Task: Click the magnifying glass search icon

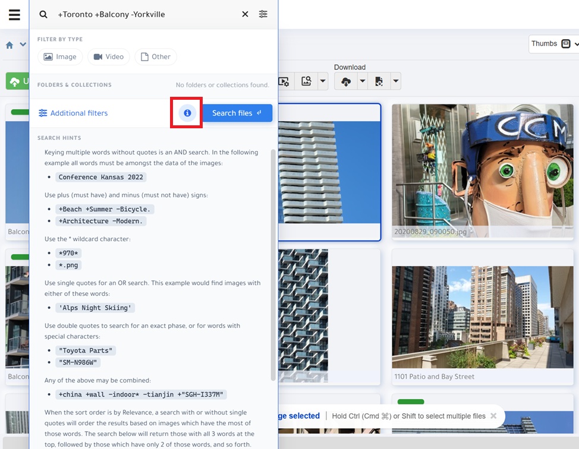Action: click(43, 14)
